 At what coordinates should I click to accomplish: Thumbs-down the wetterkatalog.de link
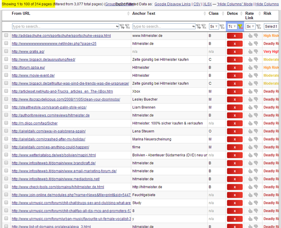tap(256, 155)
